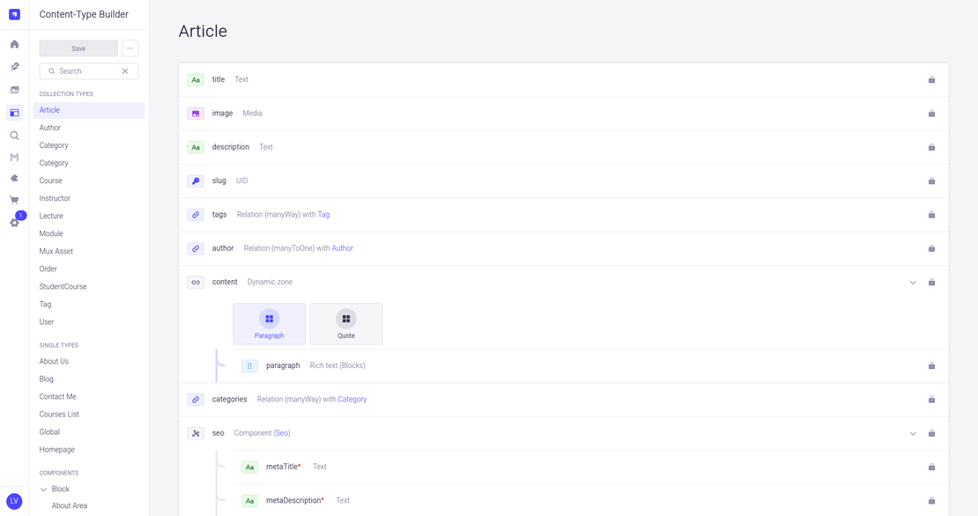Image resolution: width=978 pixels, height=516 pixels.
Task: Open Homepage single type
Action: pyautogui.click(x=56, y=450)
